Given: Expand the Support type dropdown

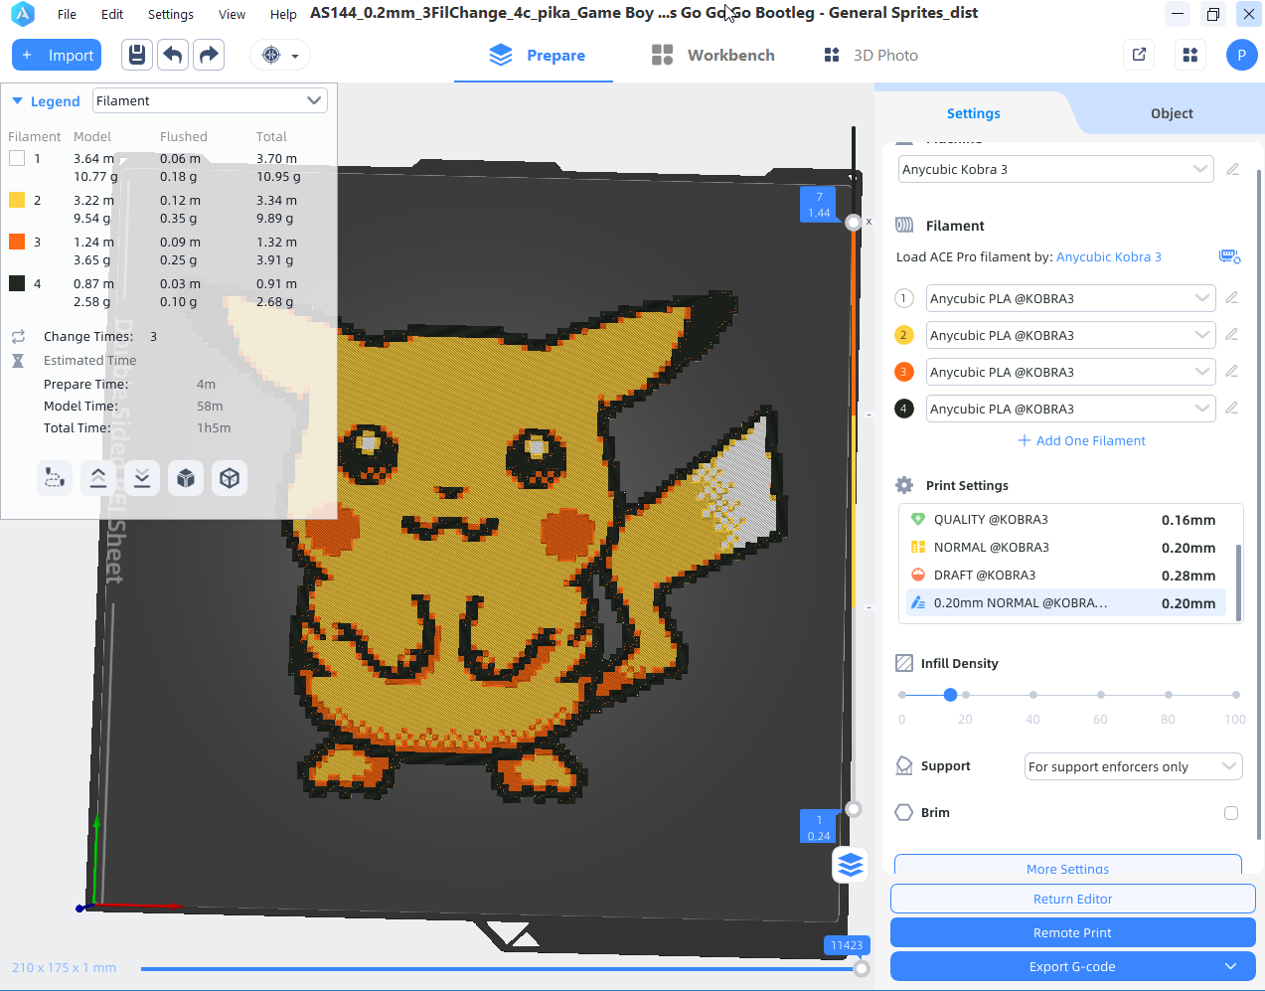Looking at the screenshot, I should tap(1133, 766).
